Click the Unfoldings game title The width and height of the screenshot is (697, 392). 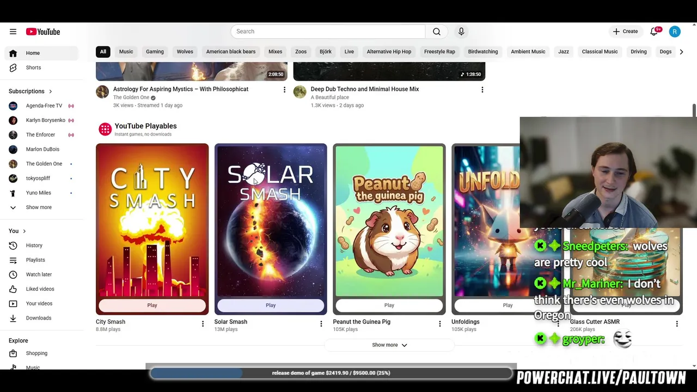pos(466,322)
